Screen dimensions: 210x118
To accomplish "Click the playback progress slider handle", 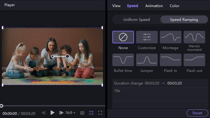I will (x=1, y=106).
